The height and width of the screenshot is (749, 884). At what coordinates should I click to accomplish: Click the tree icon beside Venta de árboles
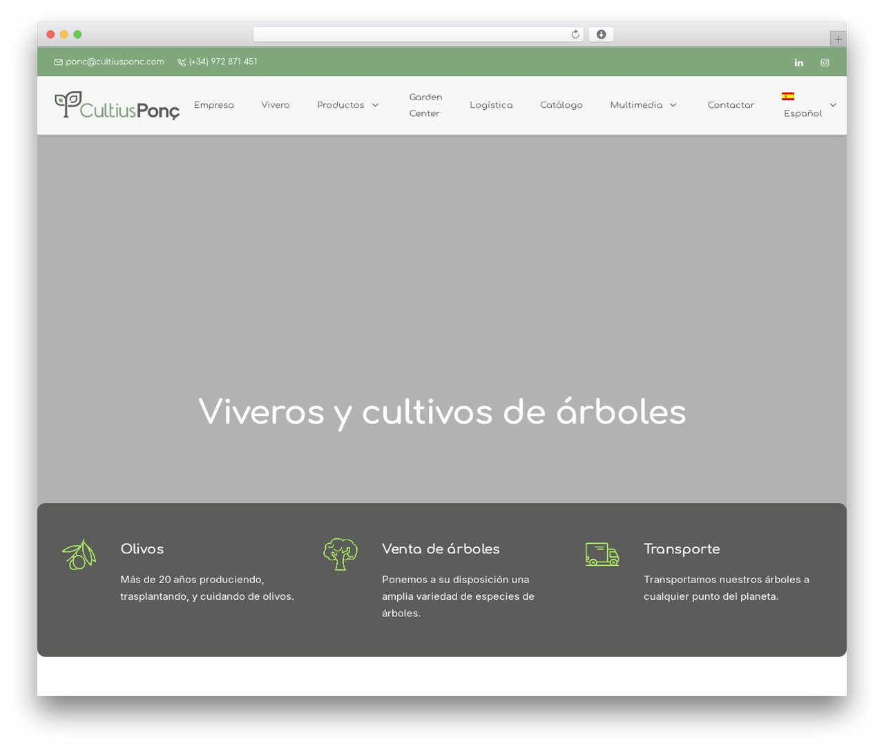tap(340, 554)
